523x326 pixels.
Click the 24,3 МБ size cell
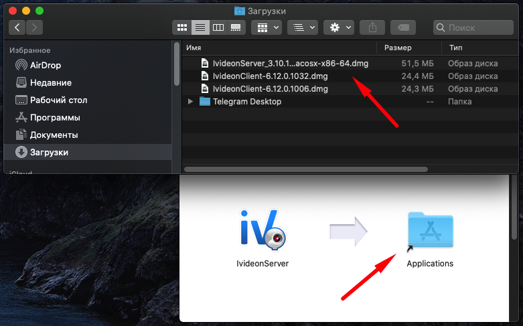(x=417, y=88)
